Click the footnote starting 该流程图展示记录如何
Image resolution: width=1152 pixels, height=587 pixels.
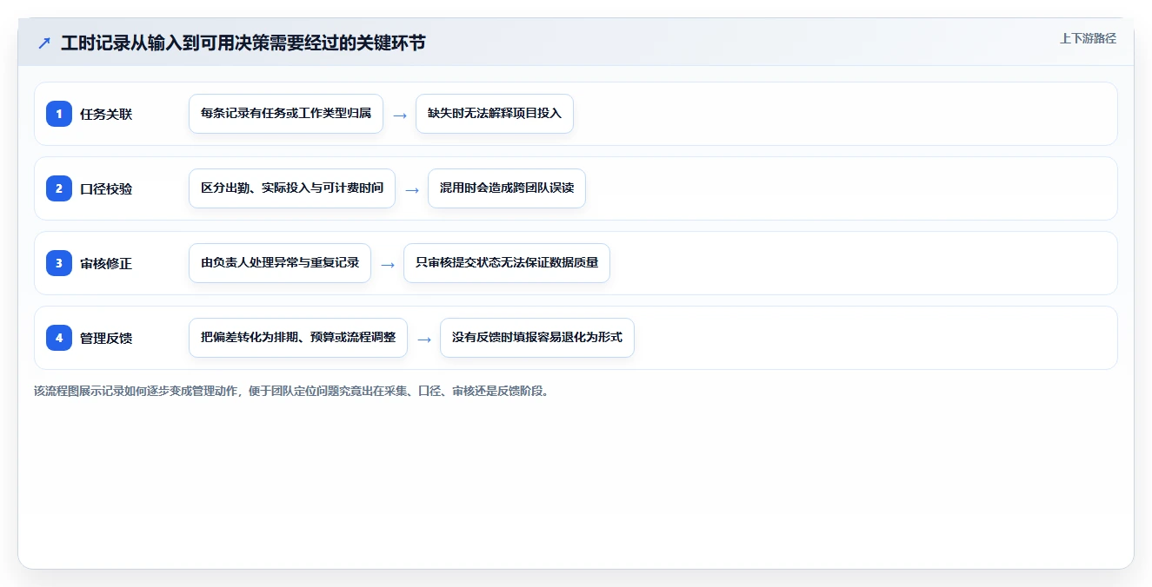(291, 391)
